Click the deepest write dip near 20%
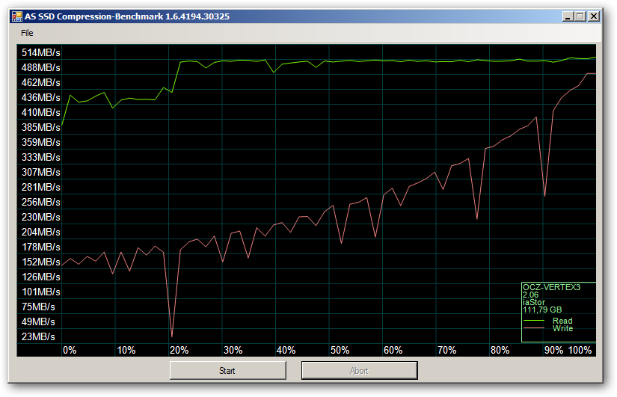 pyautogui.click(x=172, y=336)
